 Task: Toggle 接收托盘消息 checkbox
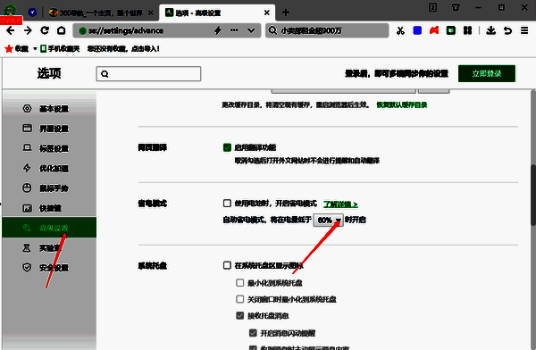240,315
